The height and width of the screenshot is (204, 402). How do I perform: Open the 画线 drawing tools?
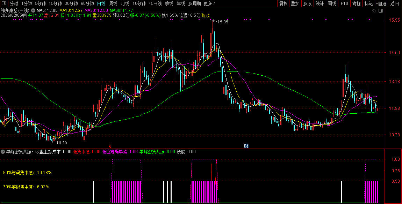pos(332,3)
